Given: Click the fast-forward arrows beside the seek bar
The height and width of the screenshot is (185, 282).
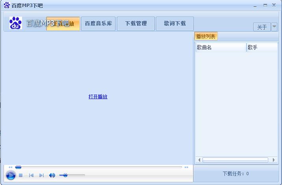Looking at the screenshot, I should [187, 167].
